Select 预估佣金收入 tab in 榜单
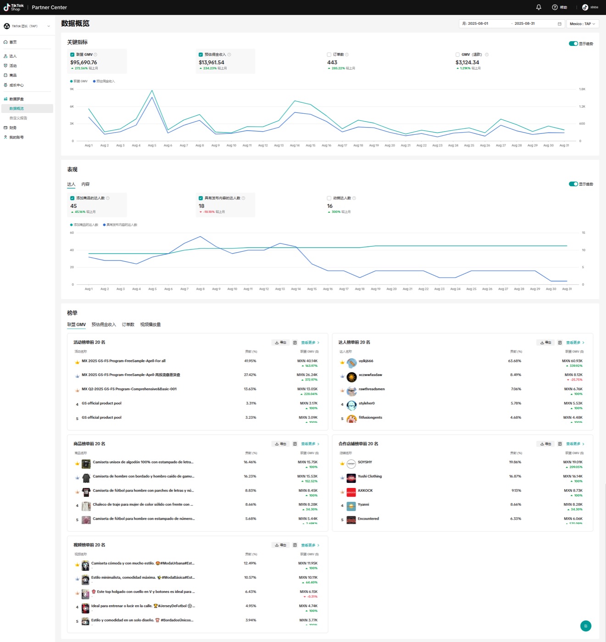 [104, 325]
